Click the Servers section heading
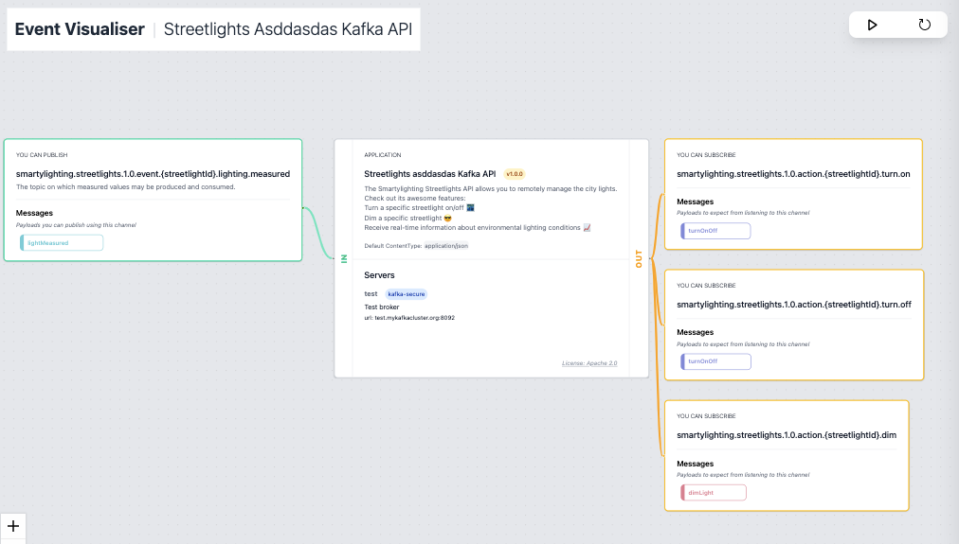This screenshot has width=959, height=544. [x=380, y=275]
